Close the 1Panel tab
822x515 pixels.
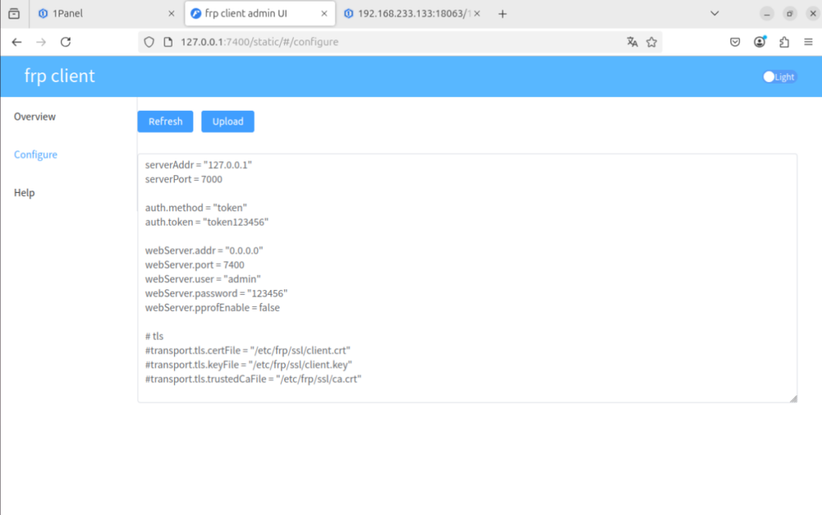[172, 14]
